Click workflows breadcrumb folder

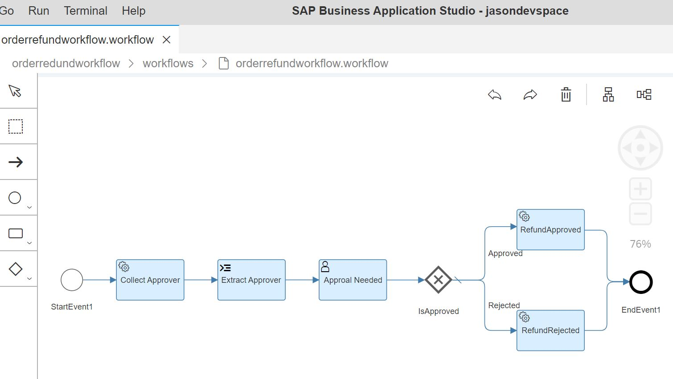tap(168, 63)
